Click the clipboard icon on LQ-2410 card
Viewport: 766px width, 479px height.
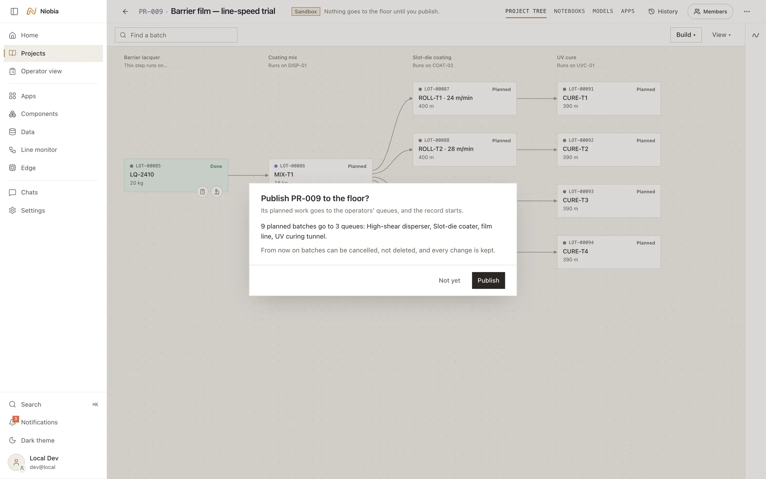202,192
